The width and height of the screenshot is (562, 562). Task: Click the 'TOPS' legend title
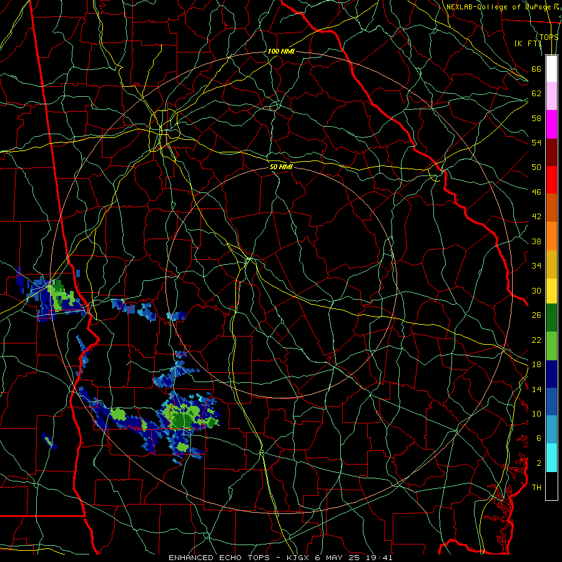[549, 37]
